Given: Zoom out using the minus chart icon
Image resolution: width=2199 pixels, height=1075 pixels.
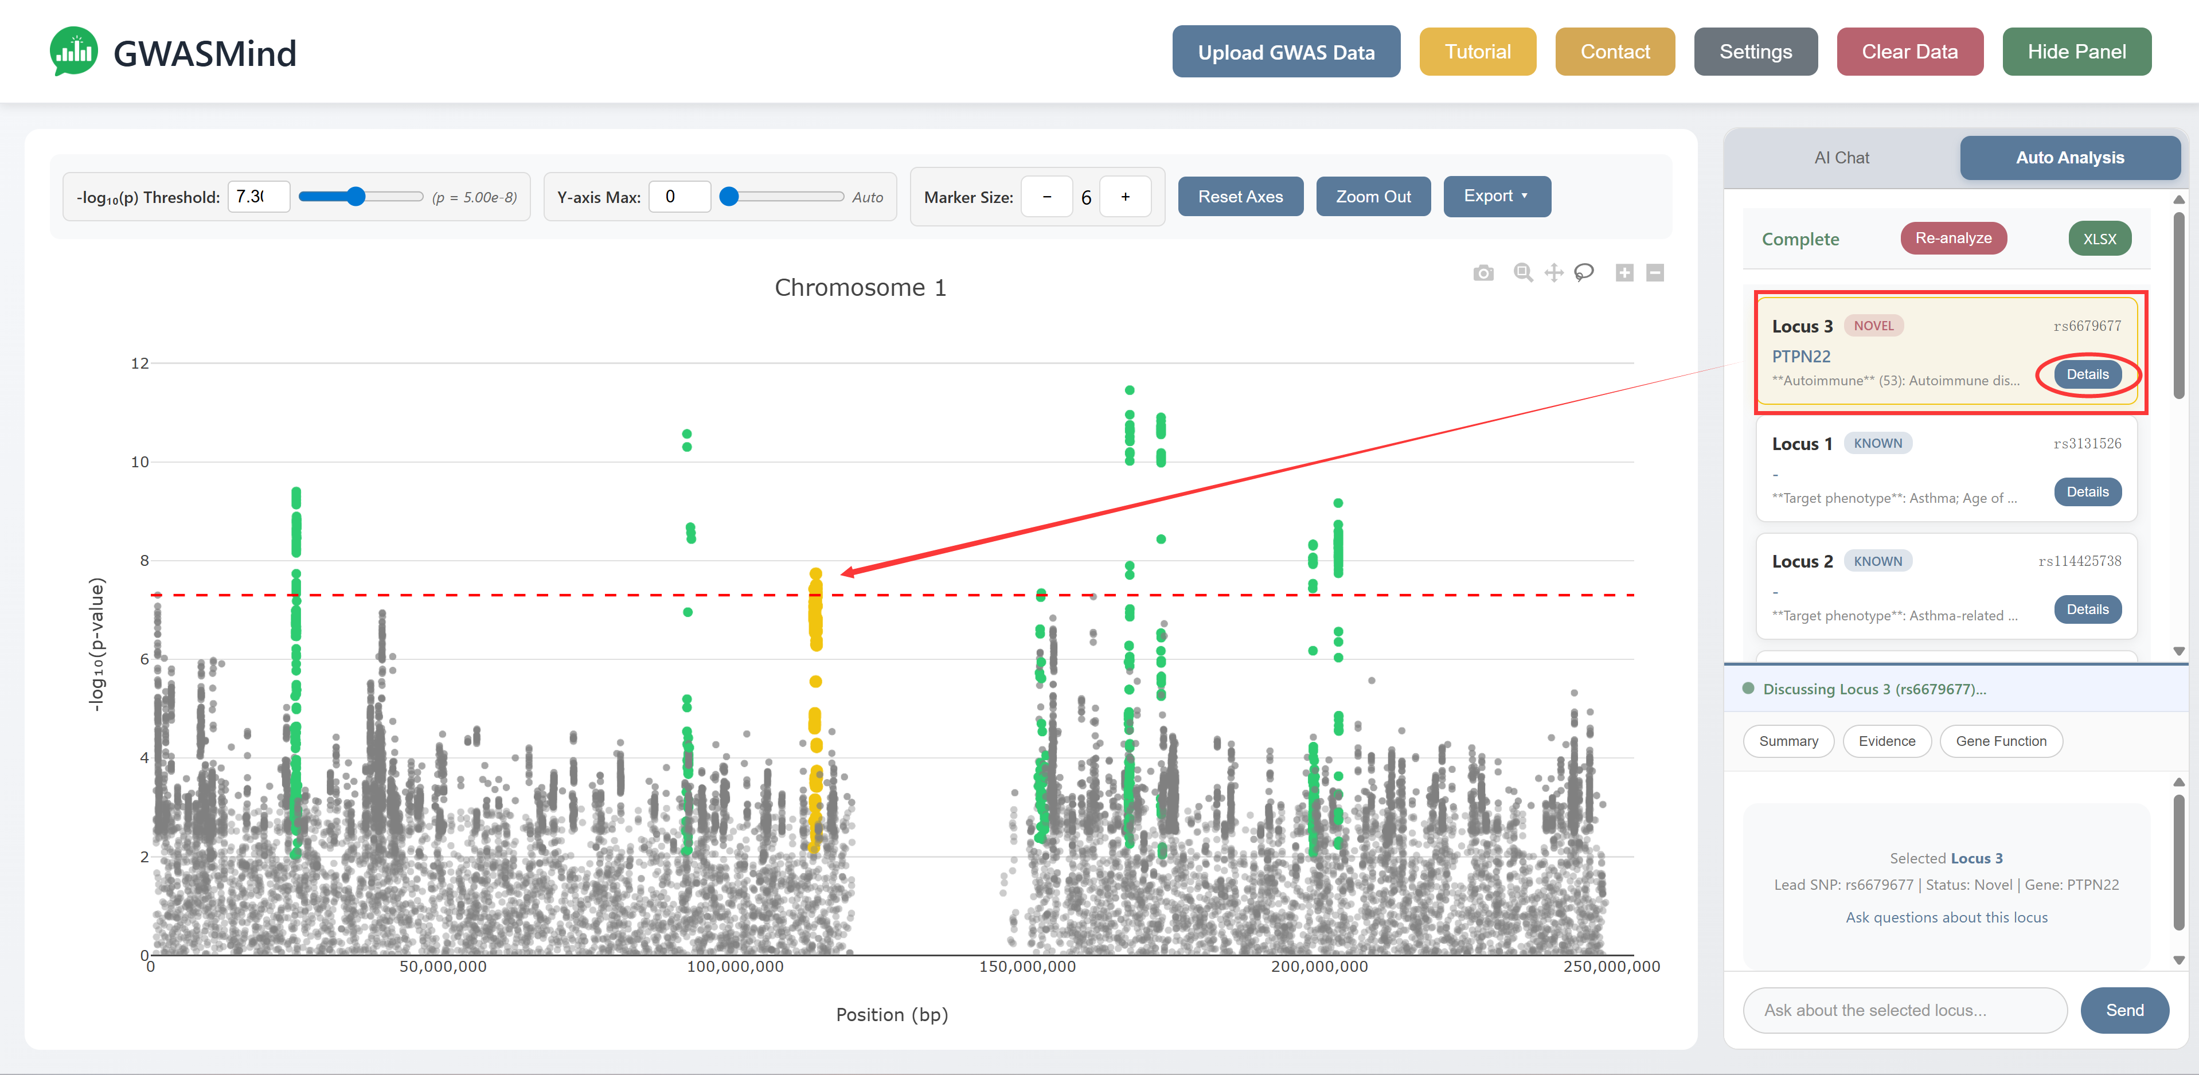Looking at the screenshot, I should tap(1655, 272).
